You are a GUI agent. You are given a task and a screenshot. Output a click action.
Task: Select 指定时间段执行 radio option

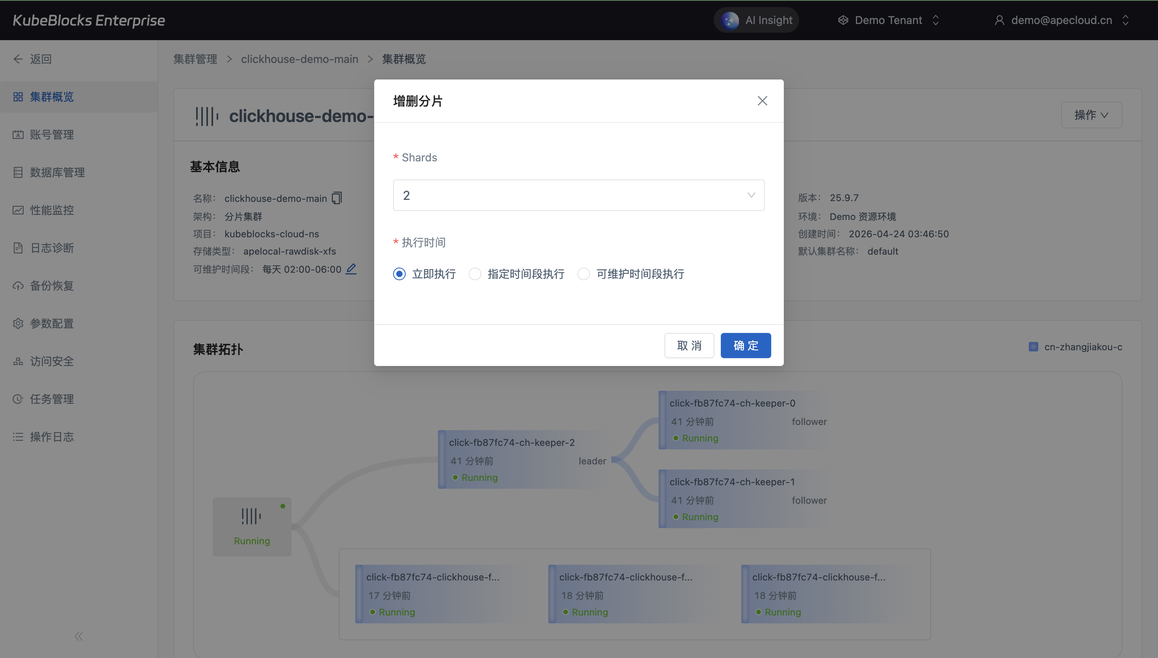tap(475, 274)
